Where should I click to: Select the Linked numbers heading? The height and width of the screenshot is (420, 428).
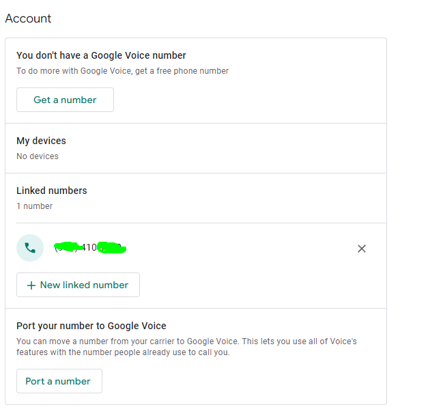[x=52, y=191]
